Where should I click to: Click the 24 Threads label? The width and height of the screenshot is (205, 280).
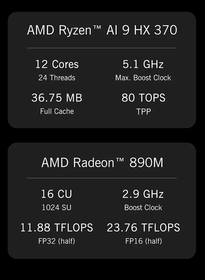(57, 78)
